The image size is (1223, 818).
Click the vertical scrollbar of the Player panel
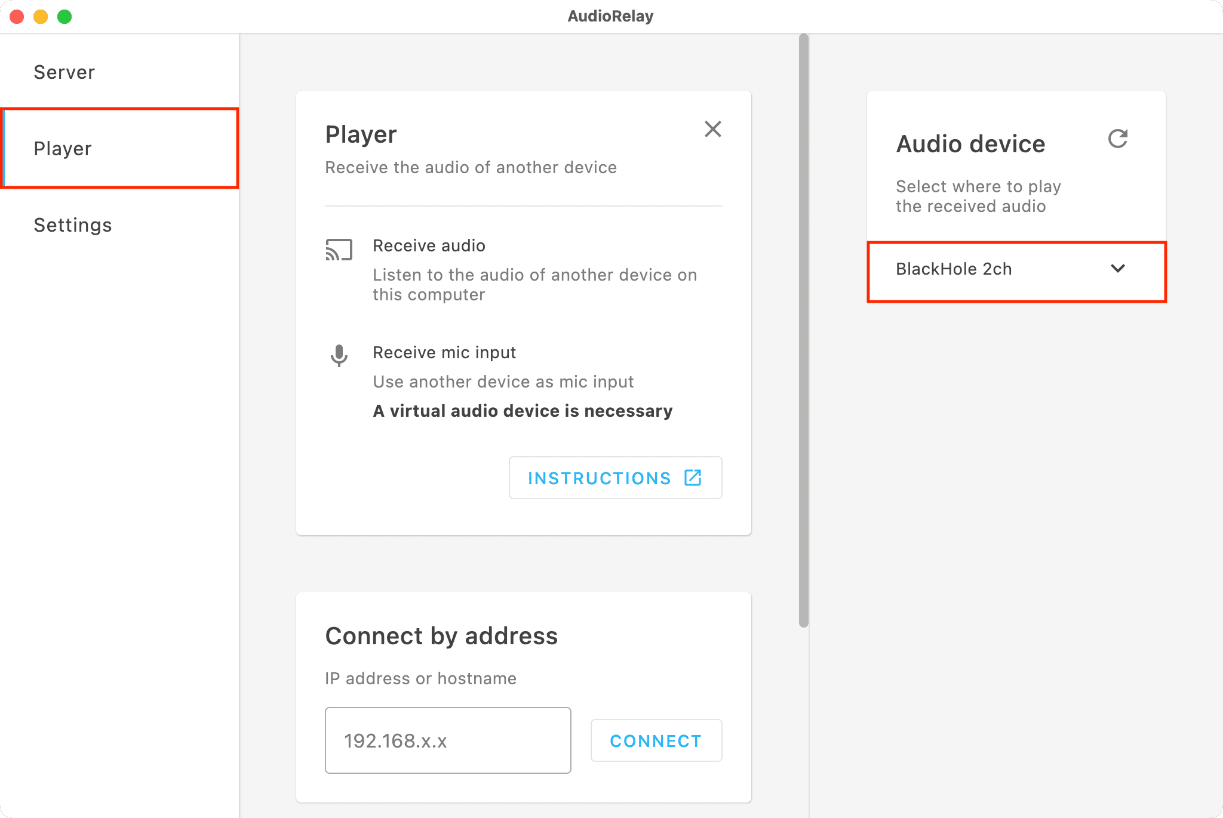pyautogui.click(x=804, y=330)
